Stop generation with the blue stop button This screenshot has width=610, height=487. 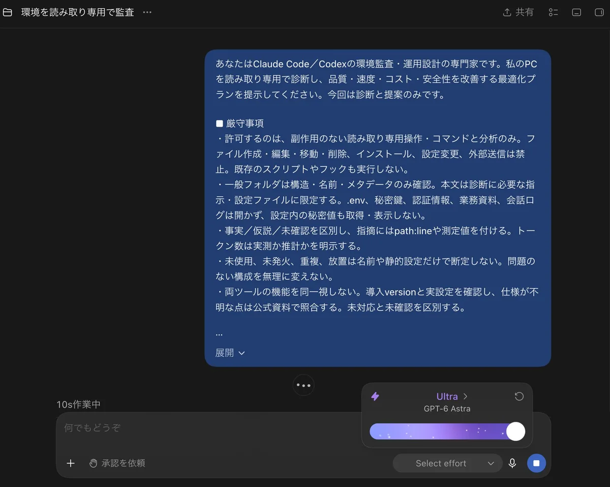point(536,463)
